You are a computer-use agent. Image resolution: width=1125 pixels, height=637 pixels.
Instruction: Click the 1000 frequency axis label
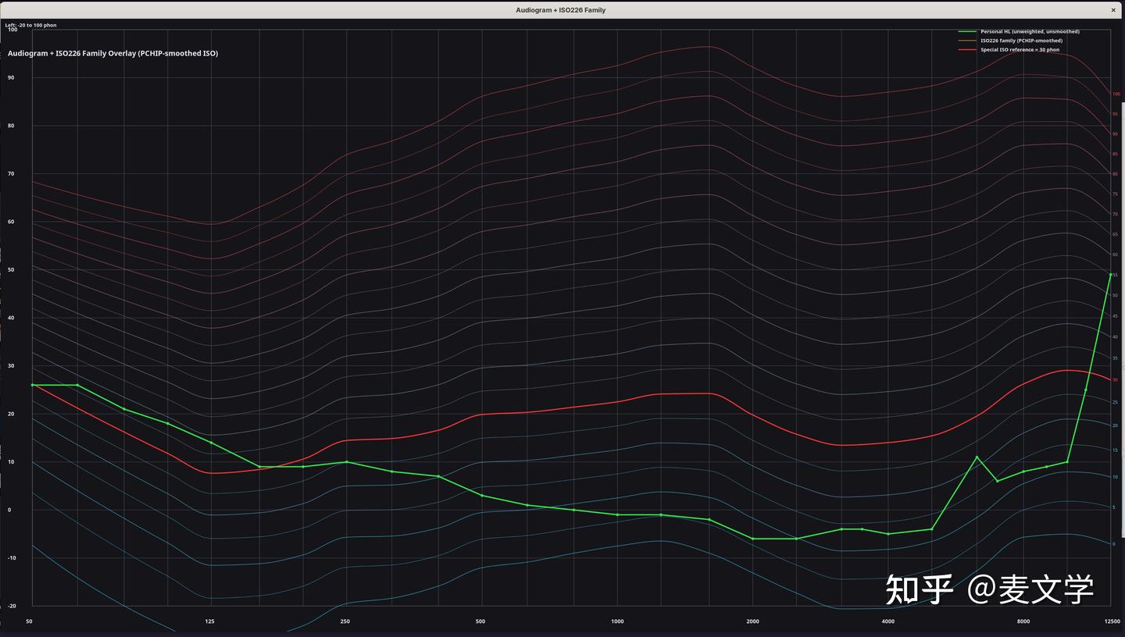pos(617,621)
